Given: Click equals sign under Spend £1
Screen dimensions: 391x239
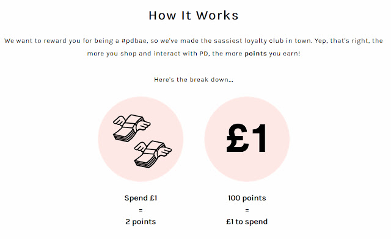Looking at the screenshot, I should pyautogui.click(x=141, y=210).
